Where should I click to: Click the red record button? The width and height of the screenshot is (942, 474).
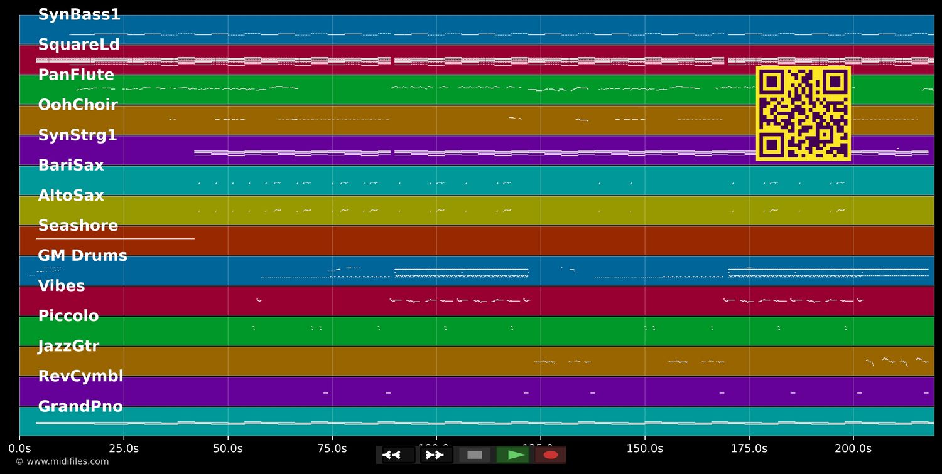[550, 455]
